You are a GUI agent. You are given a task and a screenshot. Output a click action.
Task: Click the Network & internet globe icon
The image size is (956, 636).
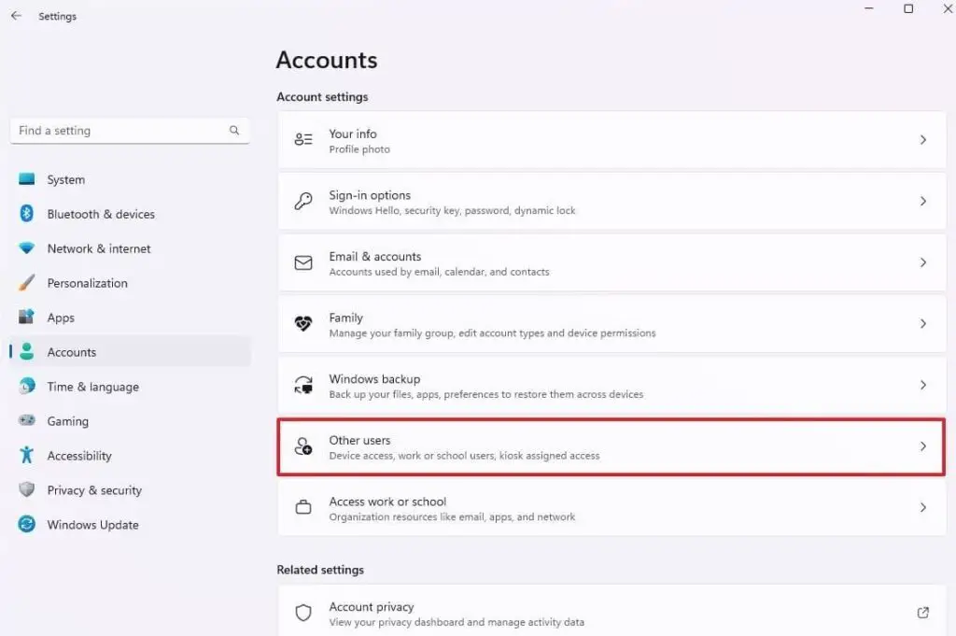pyautogui.click(x=29, y=248)
